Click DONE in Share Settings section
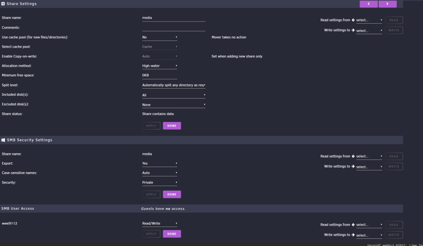The image size is (423, 246). (172, 126)
